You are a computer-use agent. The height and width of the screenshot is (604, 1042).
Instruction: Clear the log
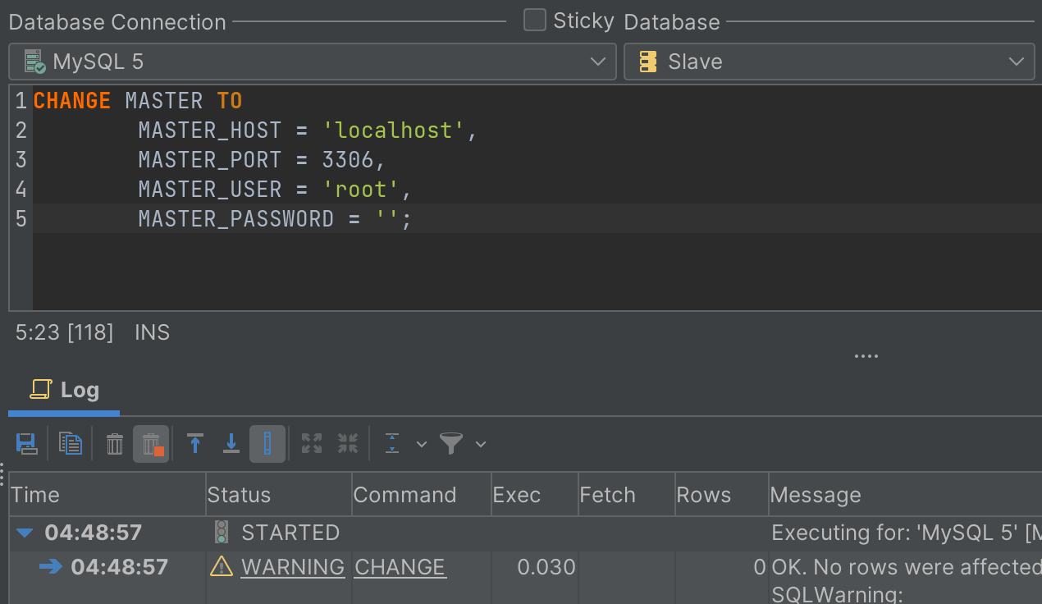114,443
